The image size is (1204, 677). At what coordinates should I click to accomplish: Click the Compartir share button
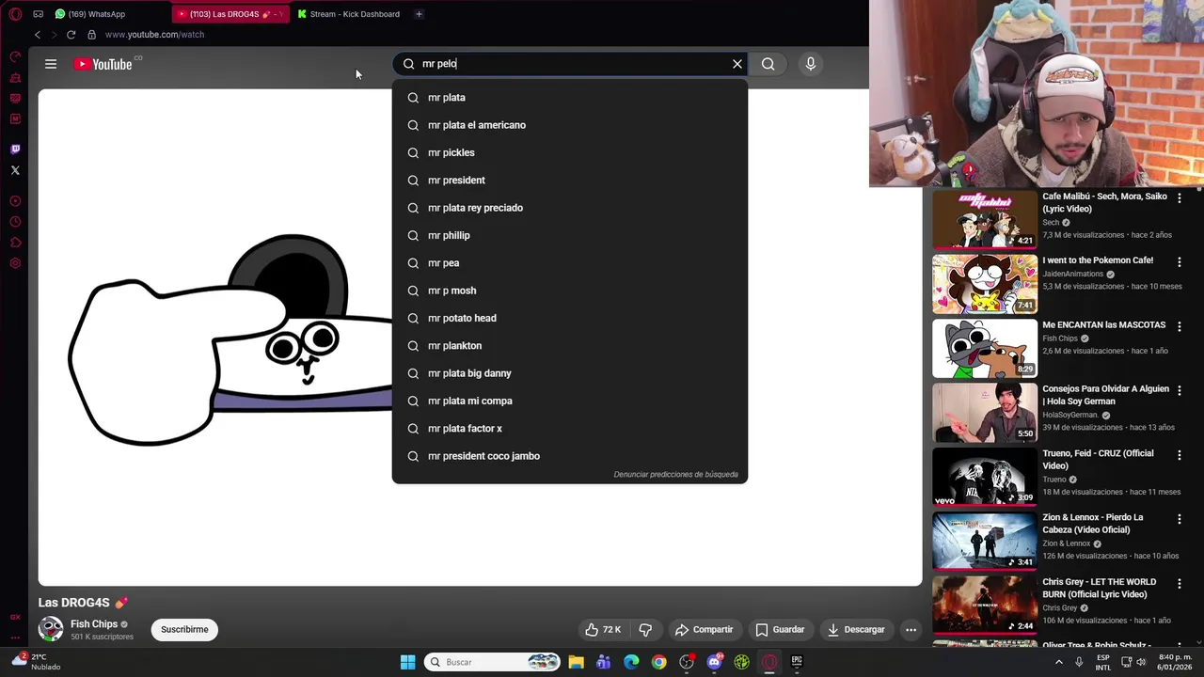704,630
